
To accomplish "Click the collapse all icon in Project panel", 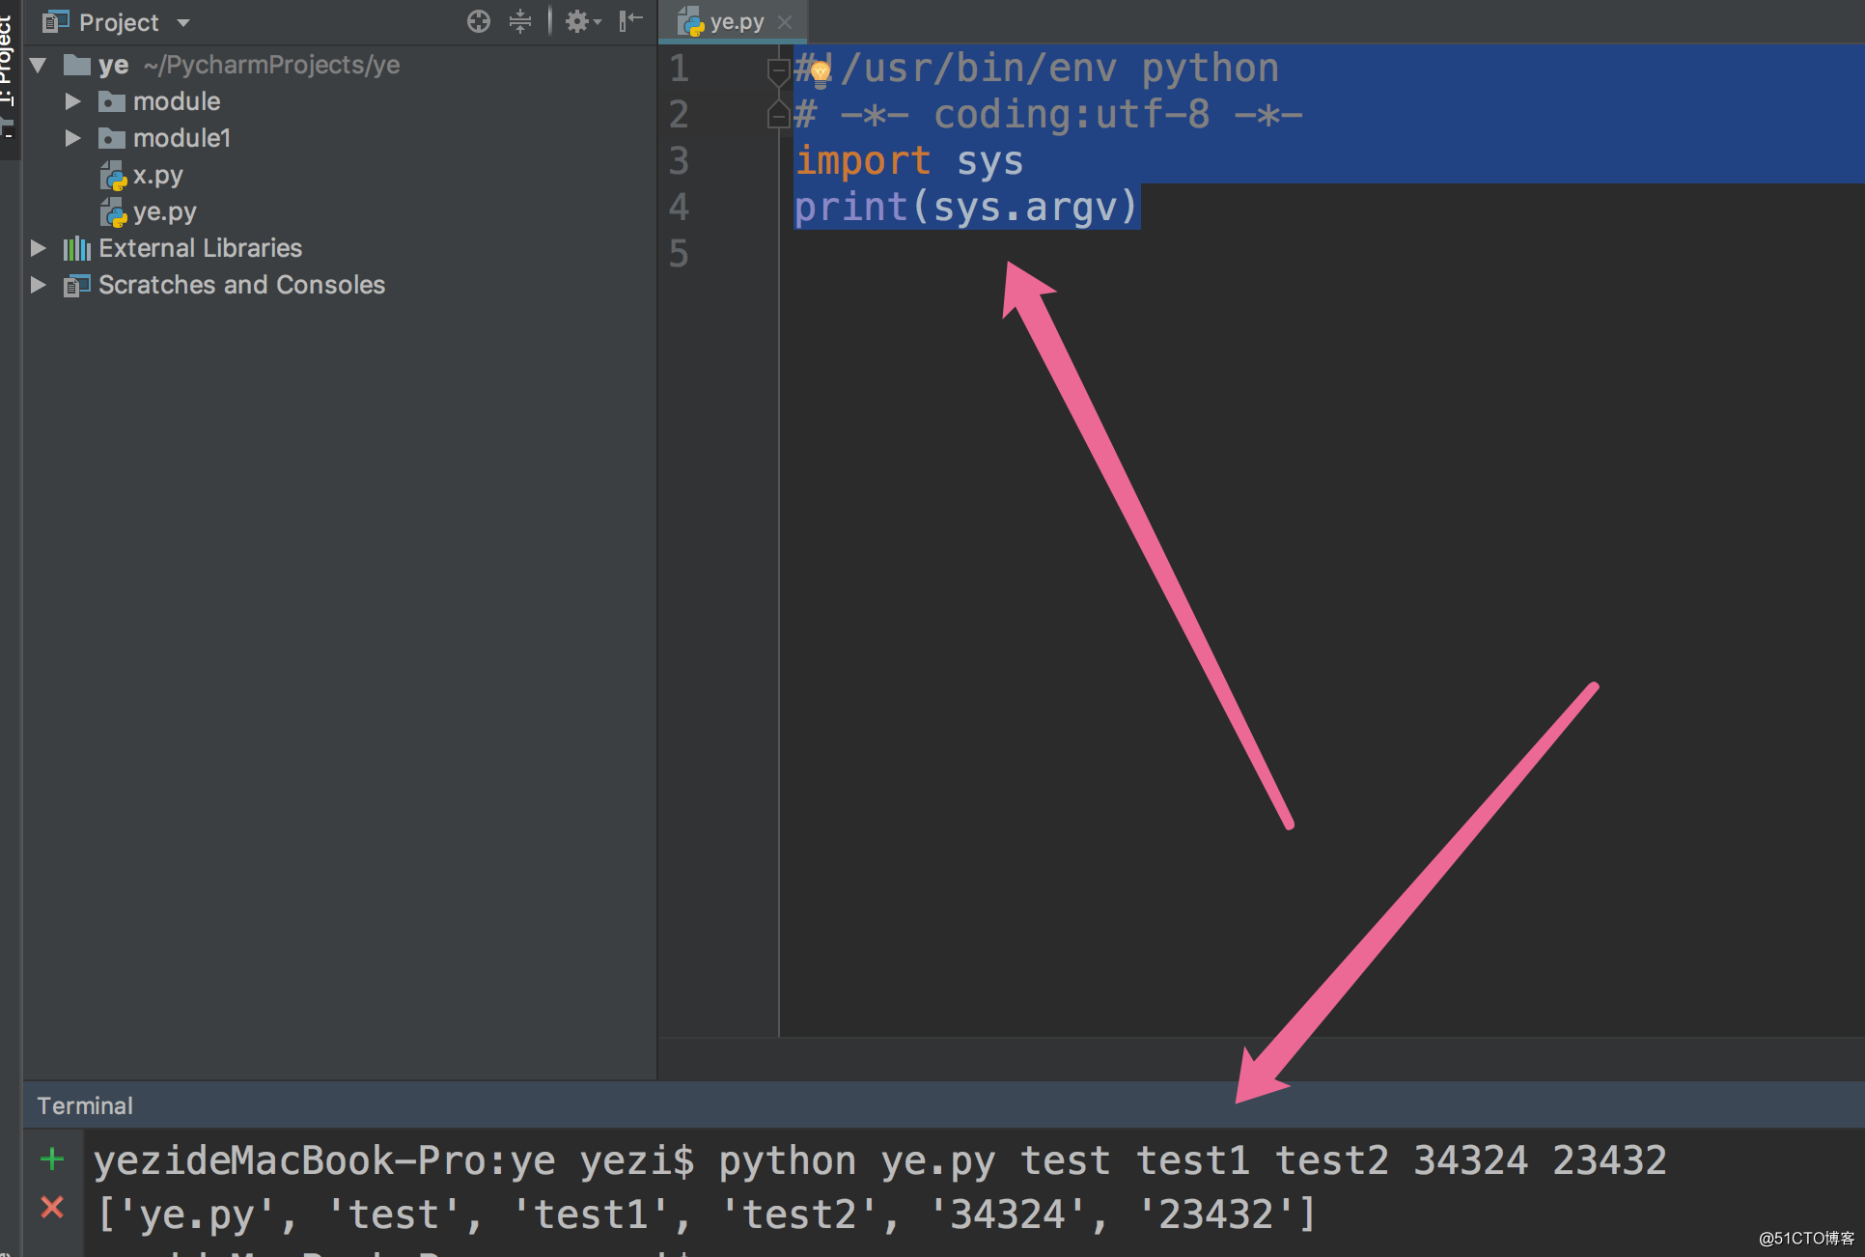I will [520, 21].
